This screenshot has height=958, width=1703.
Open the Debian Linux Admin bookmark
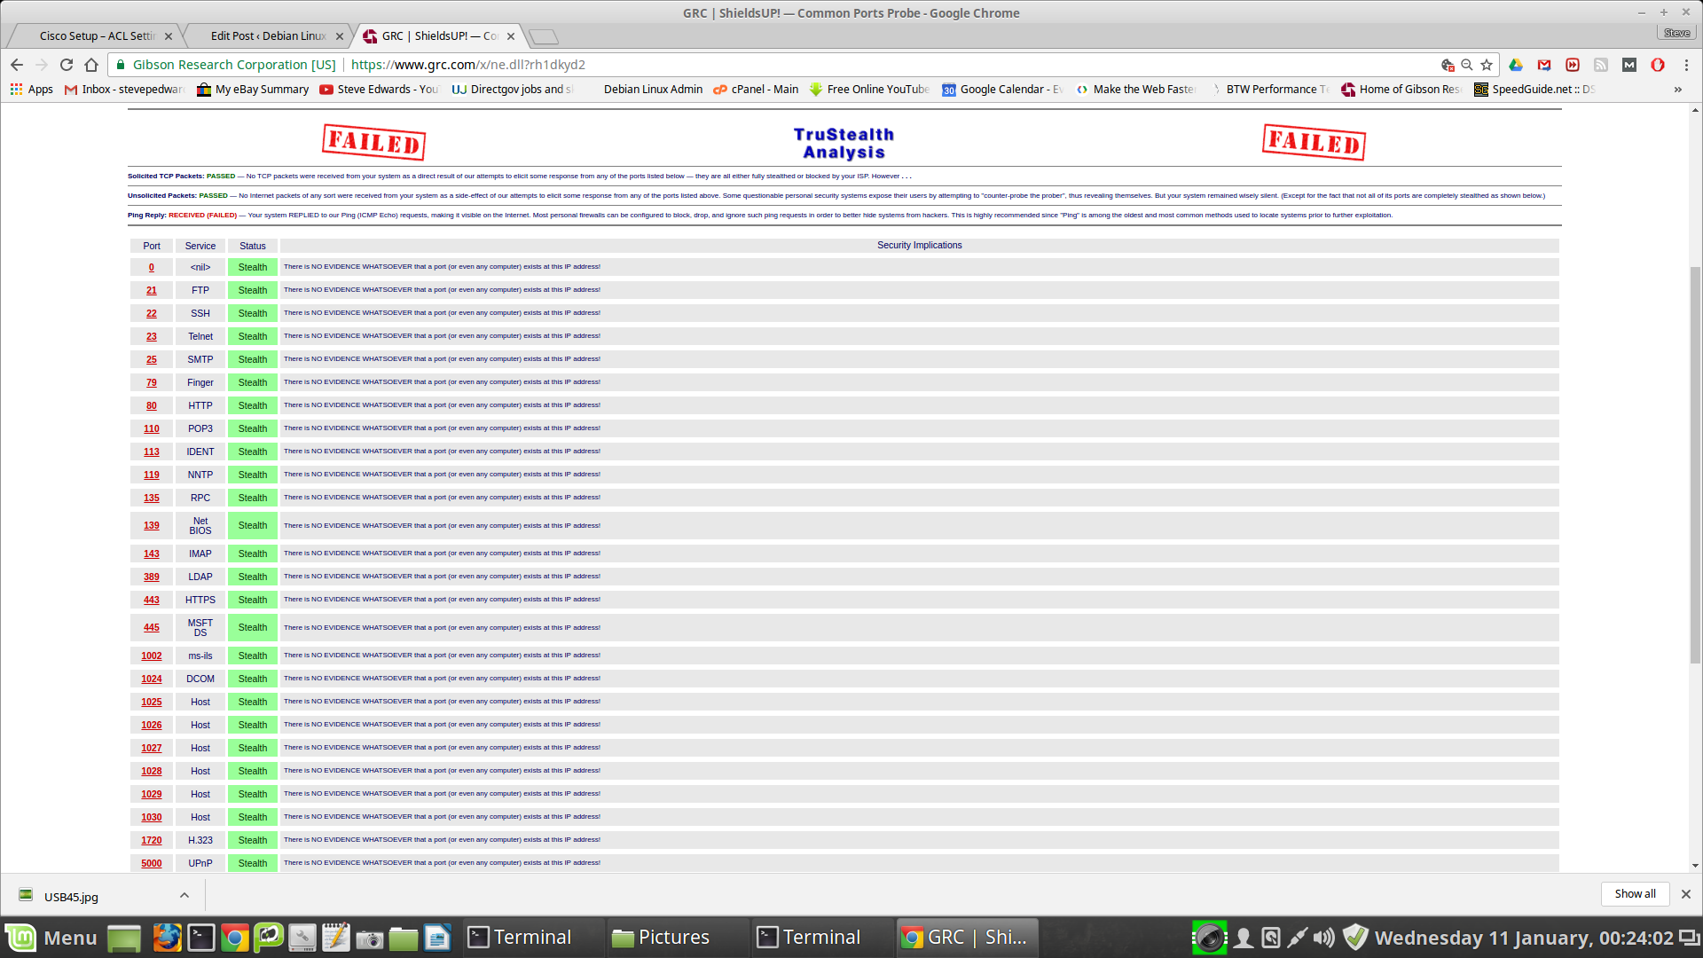point(653,90)
